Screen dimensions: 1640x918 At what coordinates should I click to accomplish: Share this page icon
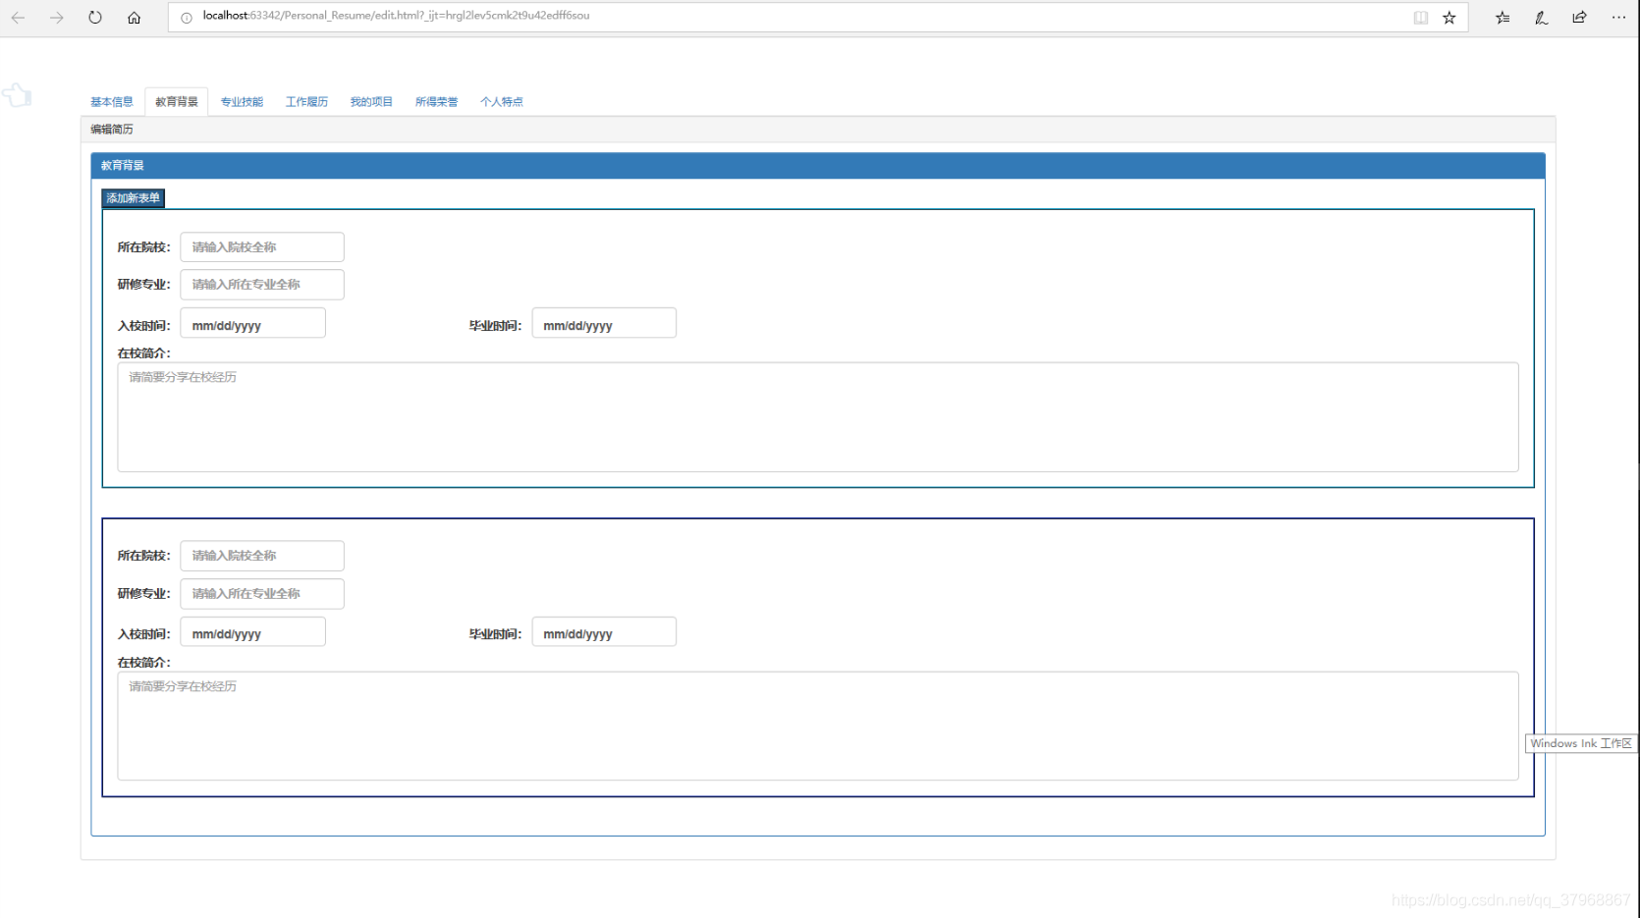[x=1579, y=18]
